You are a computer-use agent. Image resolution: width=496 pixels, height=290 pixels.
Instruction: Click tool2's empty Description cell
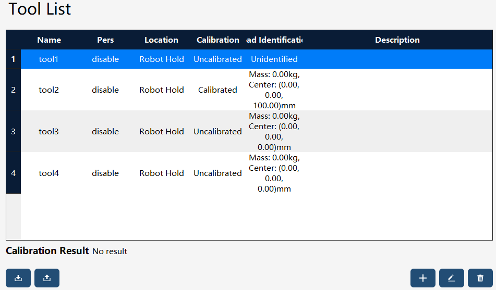click(397, 90)
